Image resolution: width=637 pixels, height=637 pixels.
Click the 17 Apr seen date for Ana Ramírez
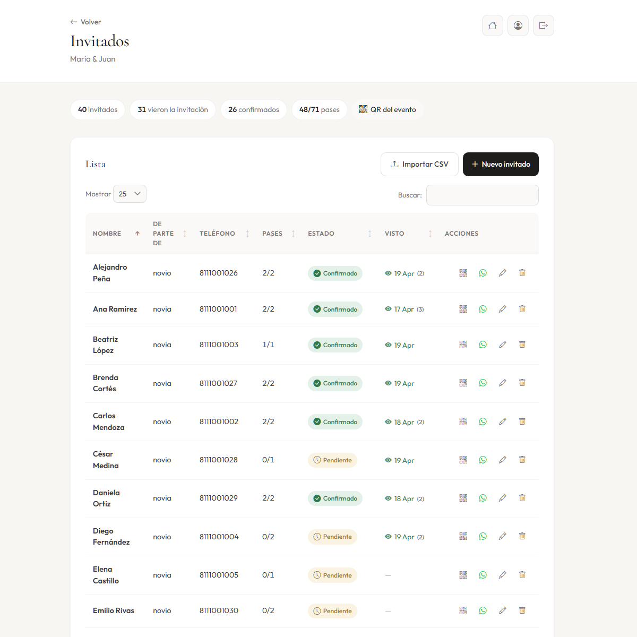point(404,309)
